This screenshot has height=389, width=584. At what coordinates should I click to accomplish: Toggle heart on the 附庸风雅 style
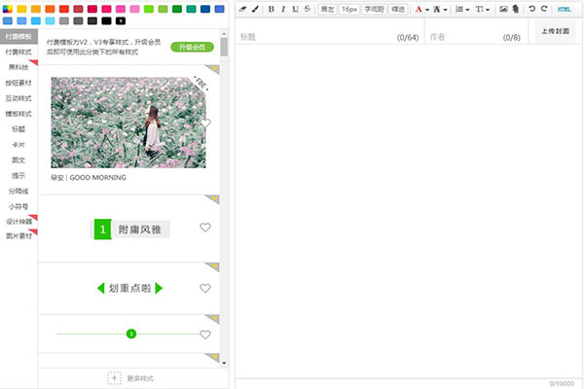coord(205,228)
